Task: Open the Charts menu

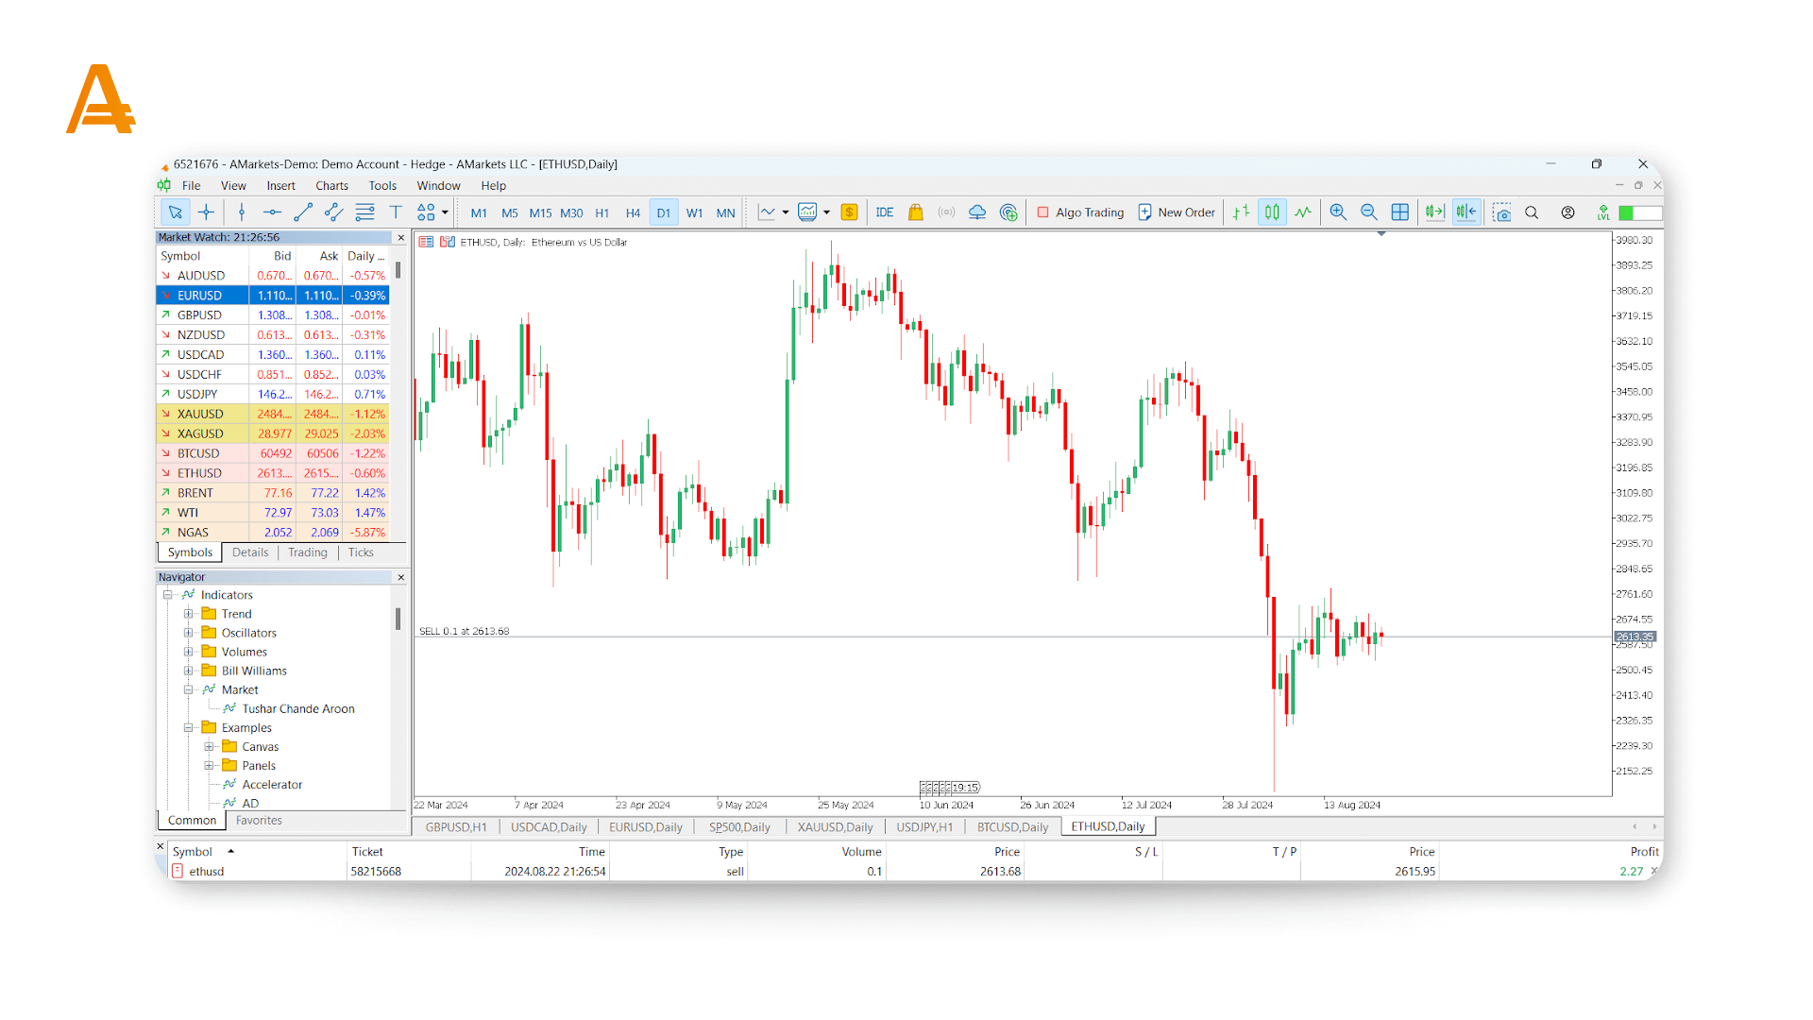Action: tap(331, 186)
